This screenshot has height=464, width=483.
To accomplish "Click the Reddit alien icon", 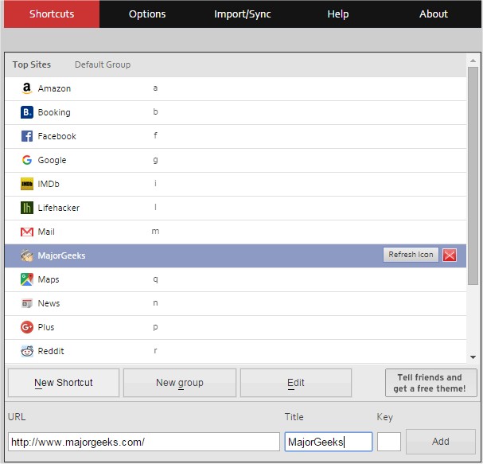I will tap(27, 351).
